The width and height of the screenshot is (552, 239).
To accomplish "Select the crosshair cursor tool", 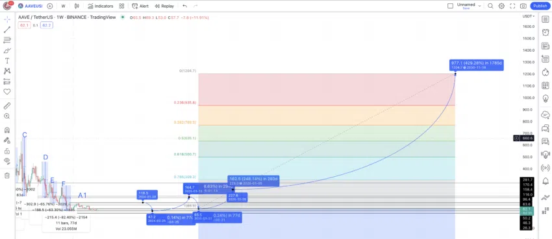I will point(7,19).
